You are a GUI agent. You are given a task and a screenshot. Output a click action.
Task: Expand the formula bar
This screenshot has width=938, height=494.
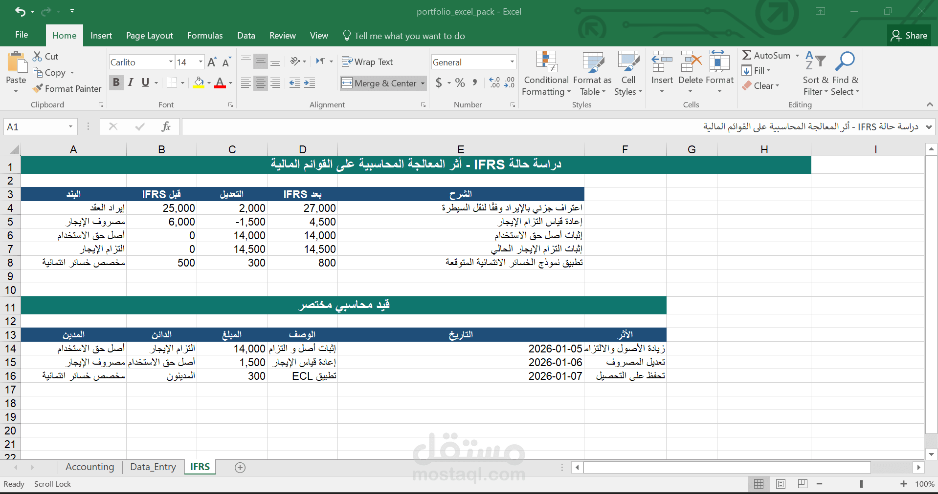click(x=929, y=127)
